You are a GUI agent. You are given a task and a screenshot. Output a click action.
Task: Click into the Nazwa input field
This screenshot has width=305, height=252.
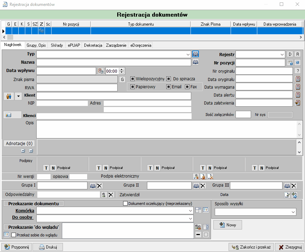click(114, 63)
